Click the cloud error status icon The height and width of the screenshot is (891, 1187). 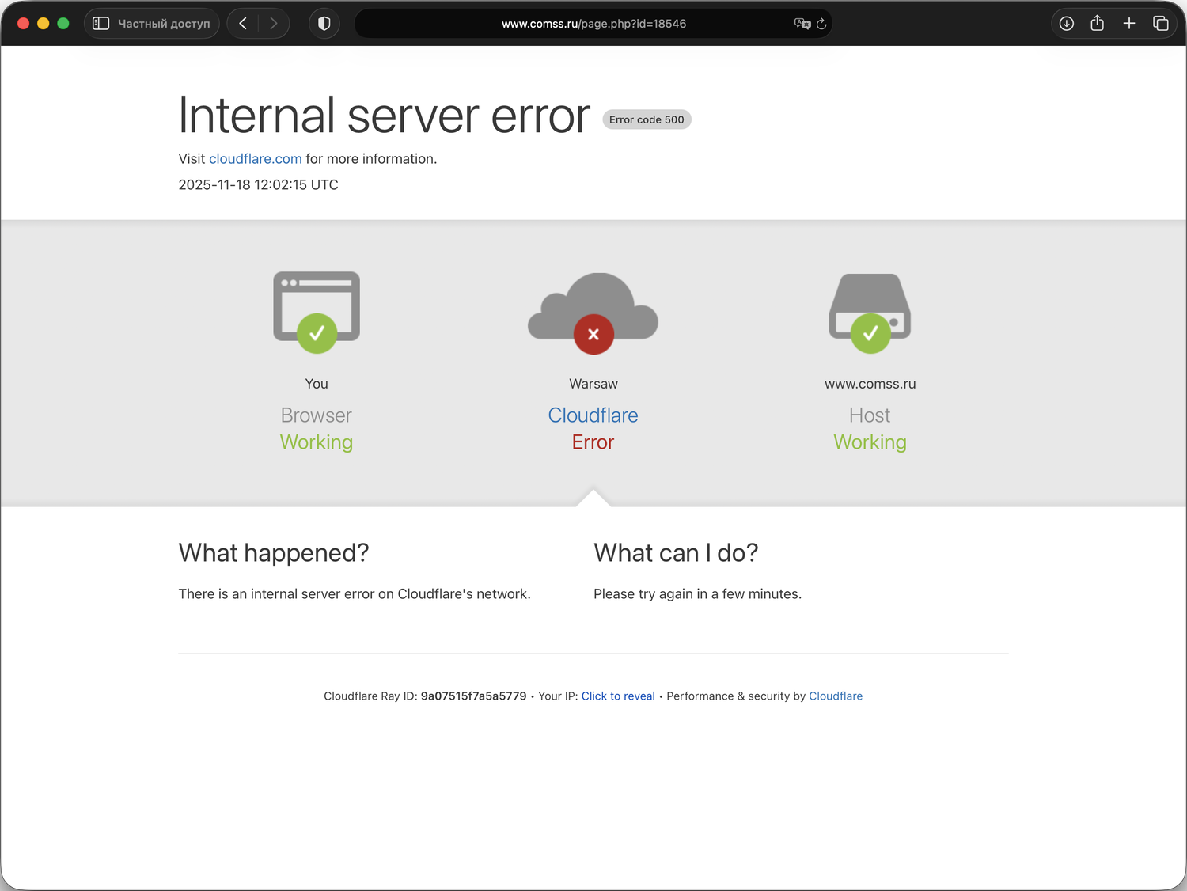tap(593, 313)
